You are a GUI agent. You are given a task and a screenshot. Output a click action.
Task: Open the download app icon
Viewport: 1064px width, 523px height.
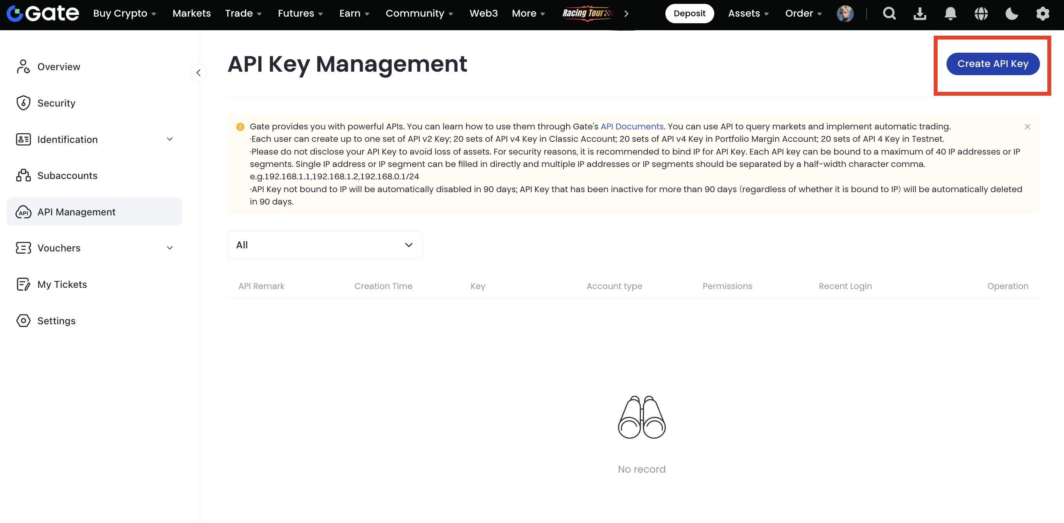(x=920, y=14)
